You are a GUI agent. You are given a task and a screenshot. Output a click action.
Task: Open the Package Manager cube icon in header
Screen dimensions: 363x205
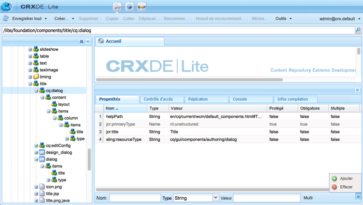[x=130, y=6]
